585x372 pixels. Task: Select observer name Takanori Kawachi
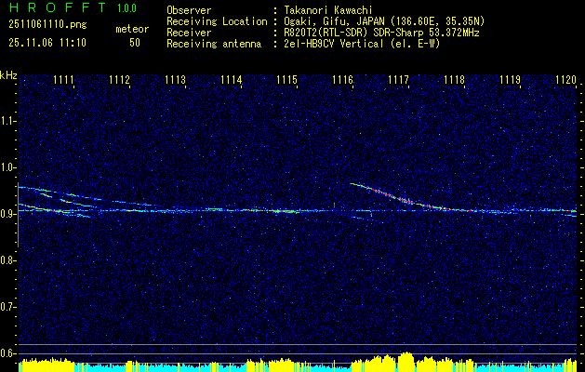(x=326, y=10)
